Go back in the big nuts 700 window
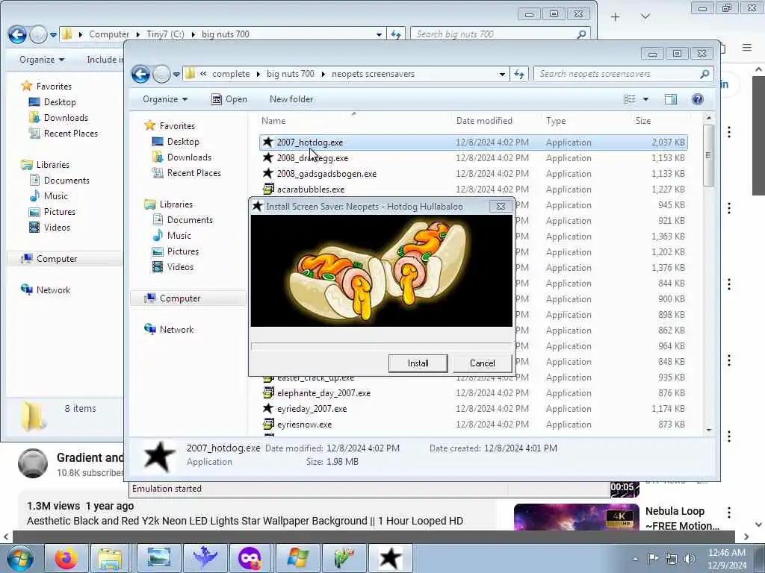This screenshot has height=573, width=765. coord(17,34)
